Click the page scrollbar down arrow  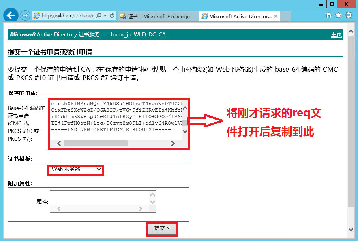351,229
